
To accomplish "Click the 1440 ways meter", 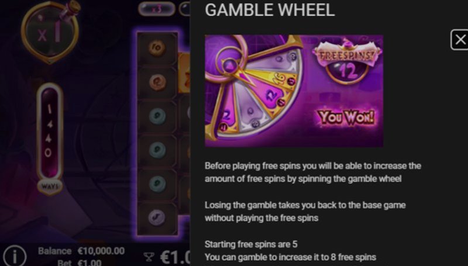I will click(50, 131).
